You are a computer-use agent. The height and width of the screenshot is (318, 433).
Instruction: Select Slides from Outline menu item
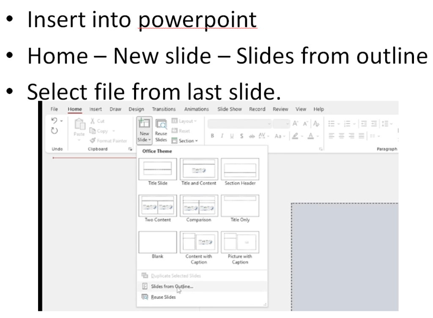(202, 286)
